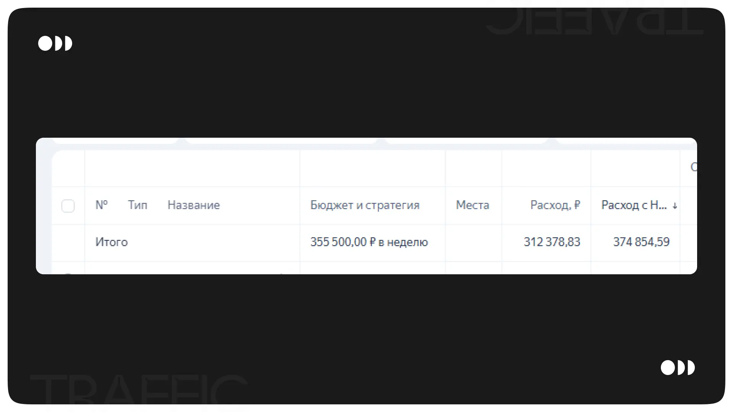
Task: Click the Название column header
Action: click(x=194, y=205)
